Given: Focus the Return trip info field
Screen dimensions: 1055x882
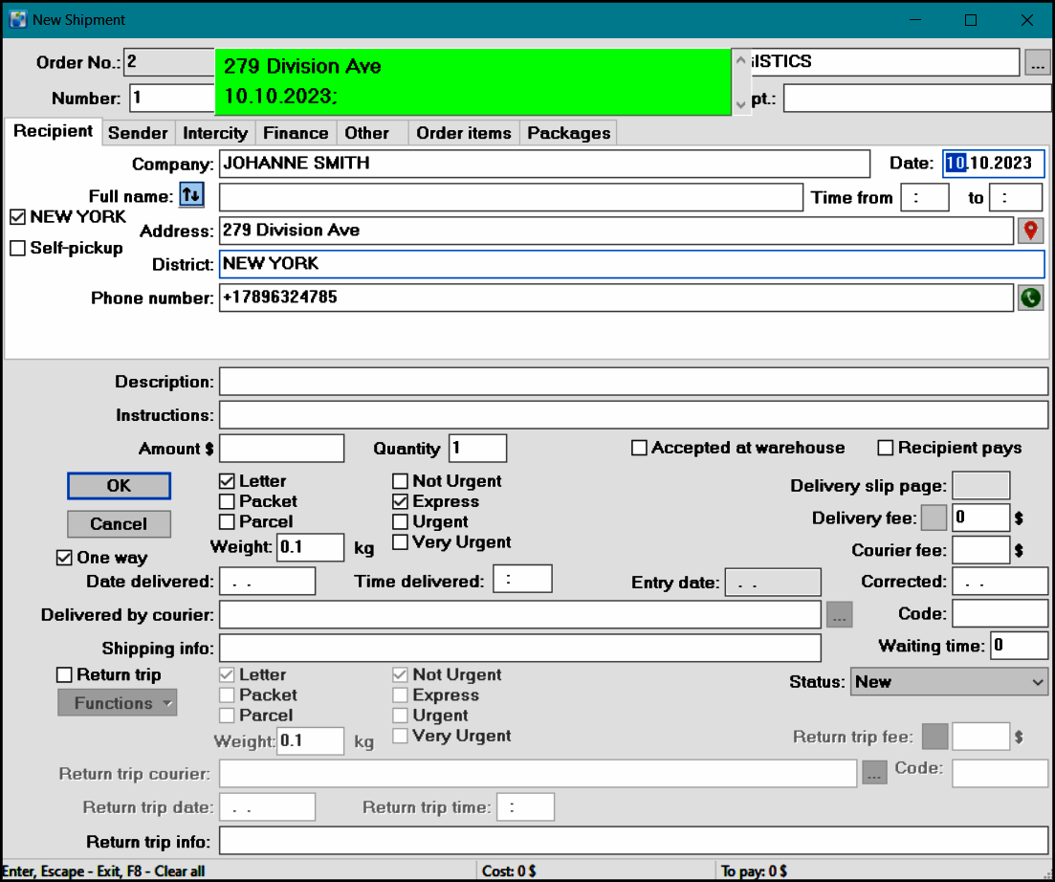Looking at the screenshot, I should pos(633,842).
